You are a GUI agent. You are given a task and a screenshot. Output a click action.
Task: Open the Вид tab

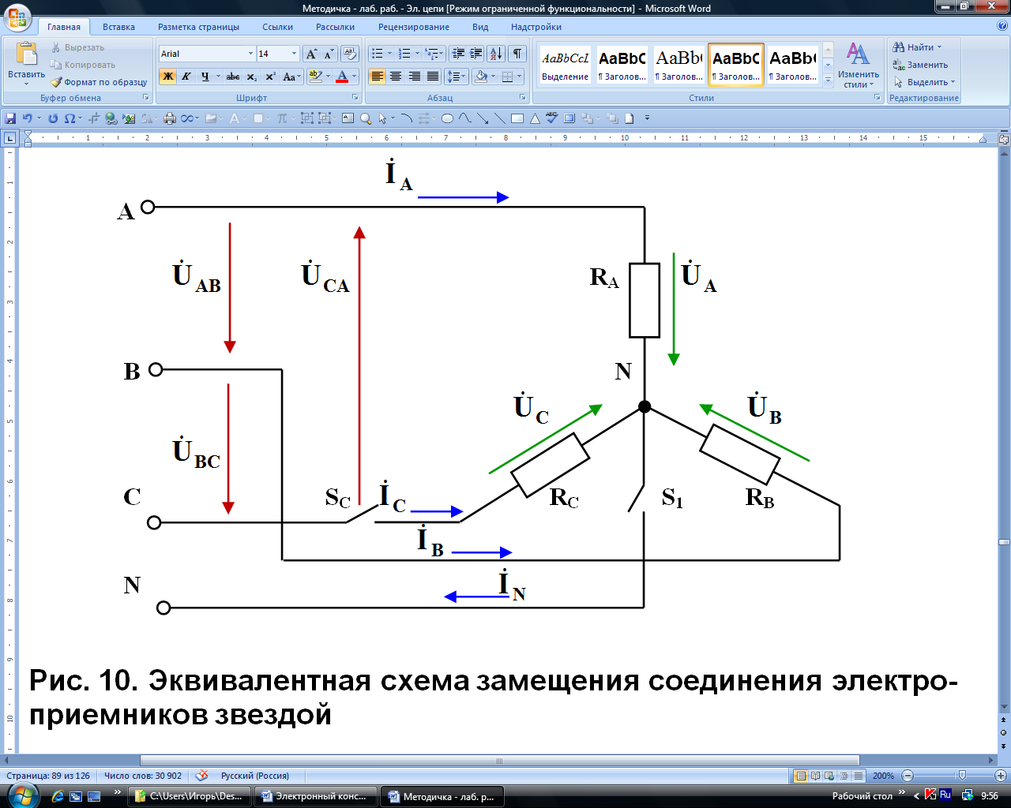pyautogui.click(x=480, y=27)
